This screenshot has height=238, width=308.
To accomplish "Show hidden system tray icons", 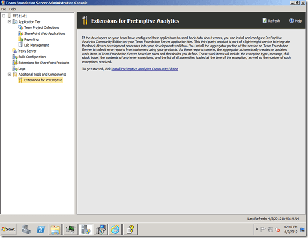I will (257, 229).
